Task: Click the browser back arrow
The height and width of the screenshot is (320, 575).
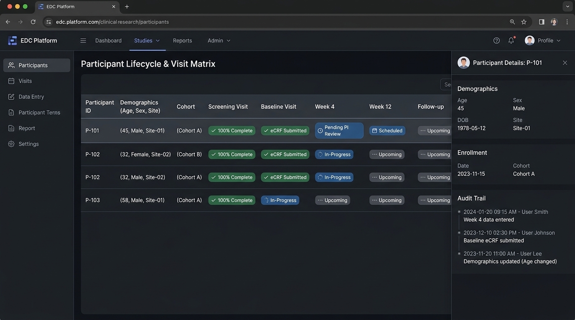Action: tap(8, 22)
